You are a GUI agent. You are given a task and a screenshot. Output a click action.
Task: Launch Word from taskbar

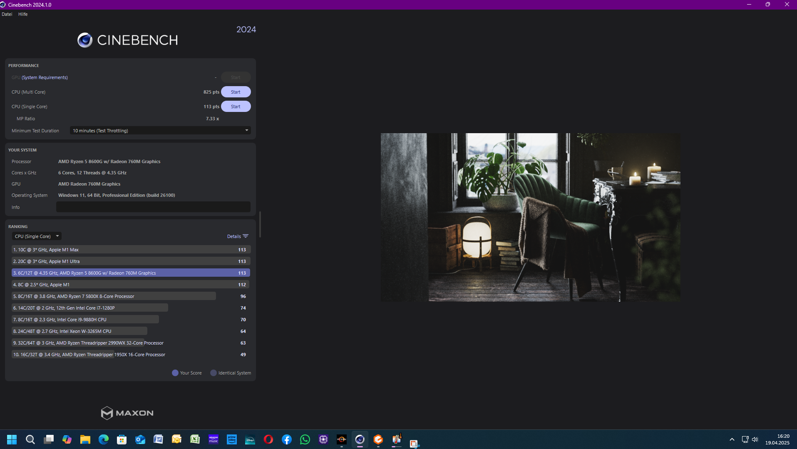pyautogui.click(x=159, y=439)
